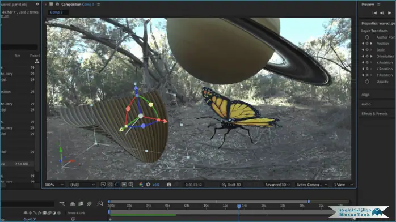Image resolution: width=396 pixels, height=222 pixels.
Task: Toggle Opacity stopwatch
Action: click(x=367, y=82)
